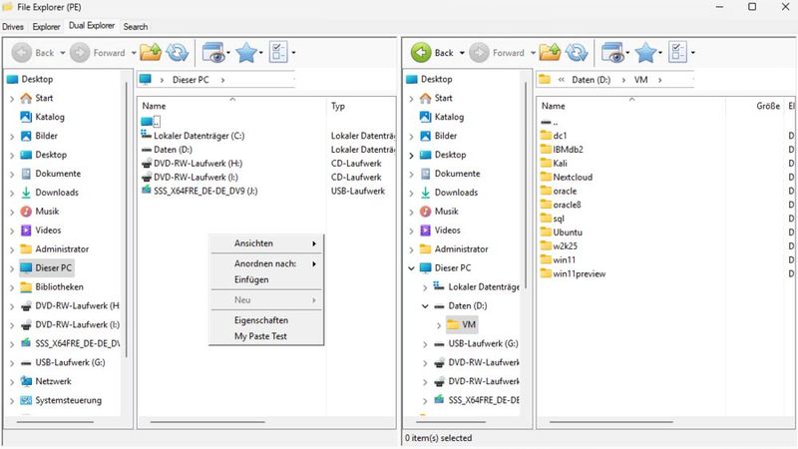Open the Ansichten submenu
This screenshot has width=798, height=449.
266,243
